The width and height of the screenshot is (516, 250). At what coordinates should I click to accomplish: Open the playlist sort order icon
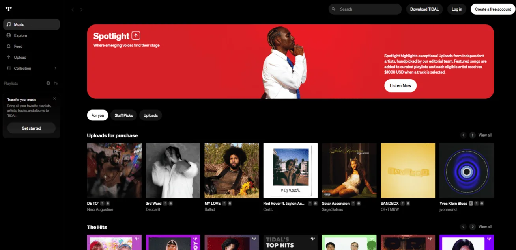point(56,83)
